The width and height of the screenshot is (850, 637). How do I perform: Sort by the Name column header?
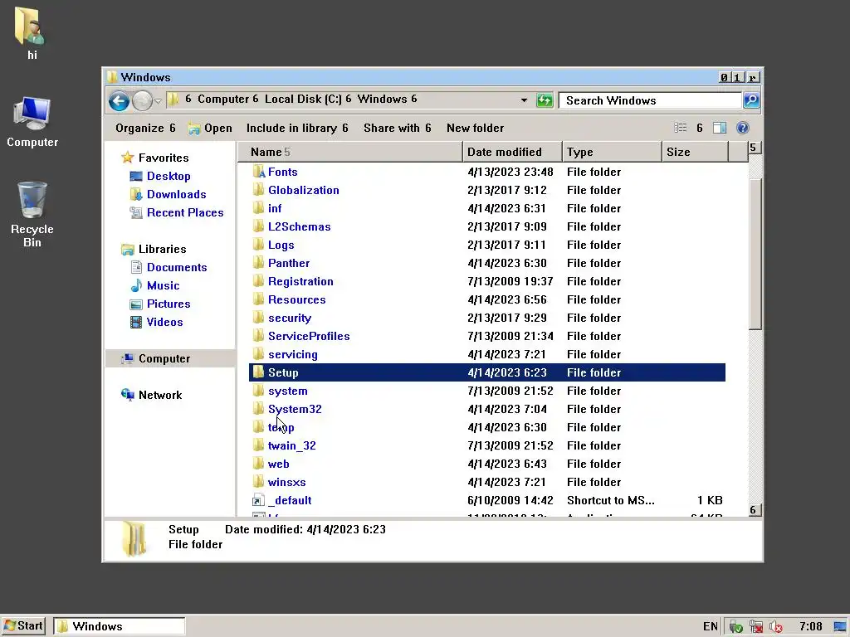[350, 152]
